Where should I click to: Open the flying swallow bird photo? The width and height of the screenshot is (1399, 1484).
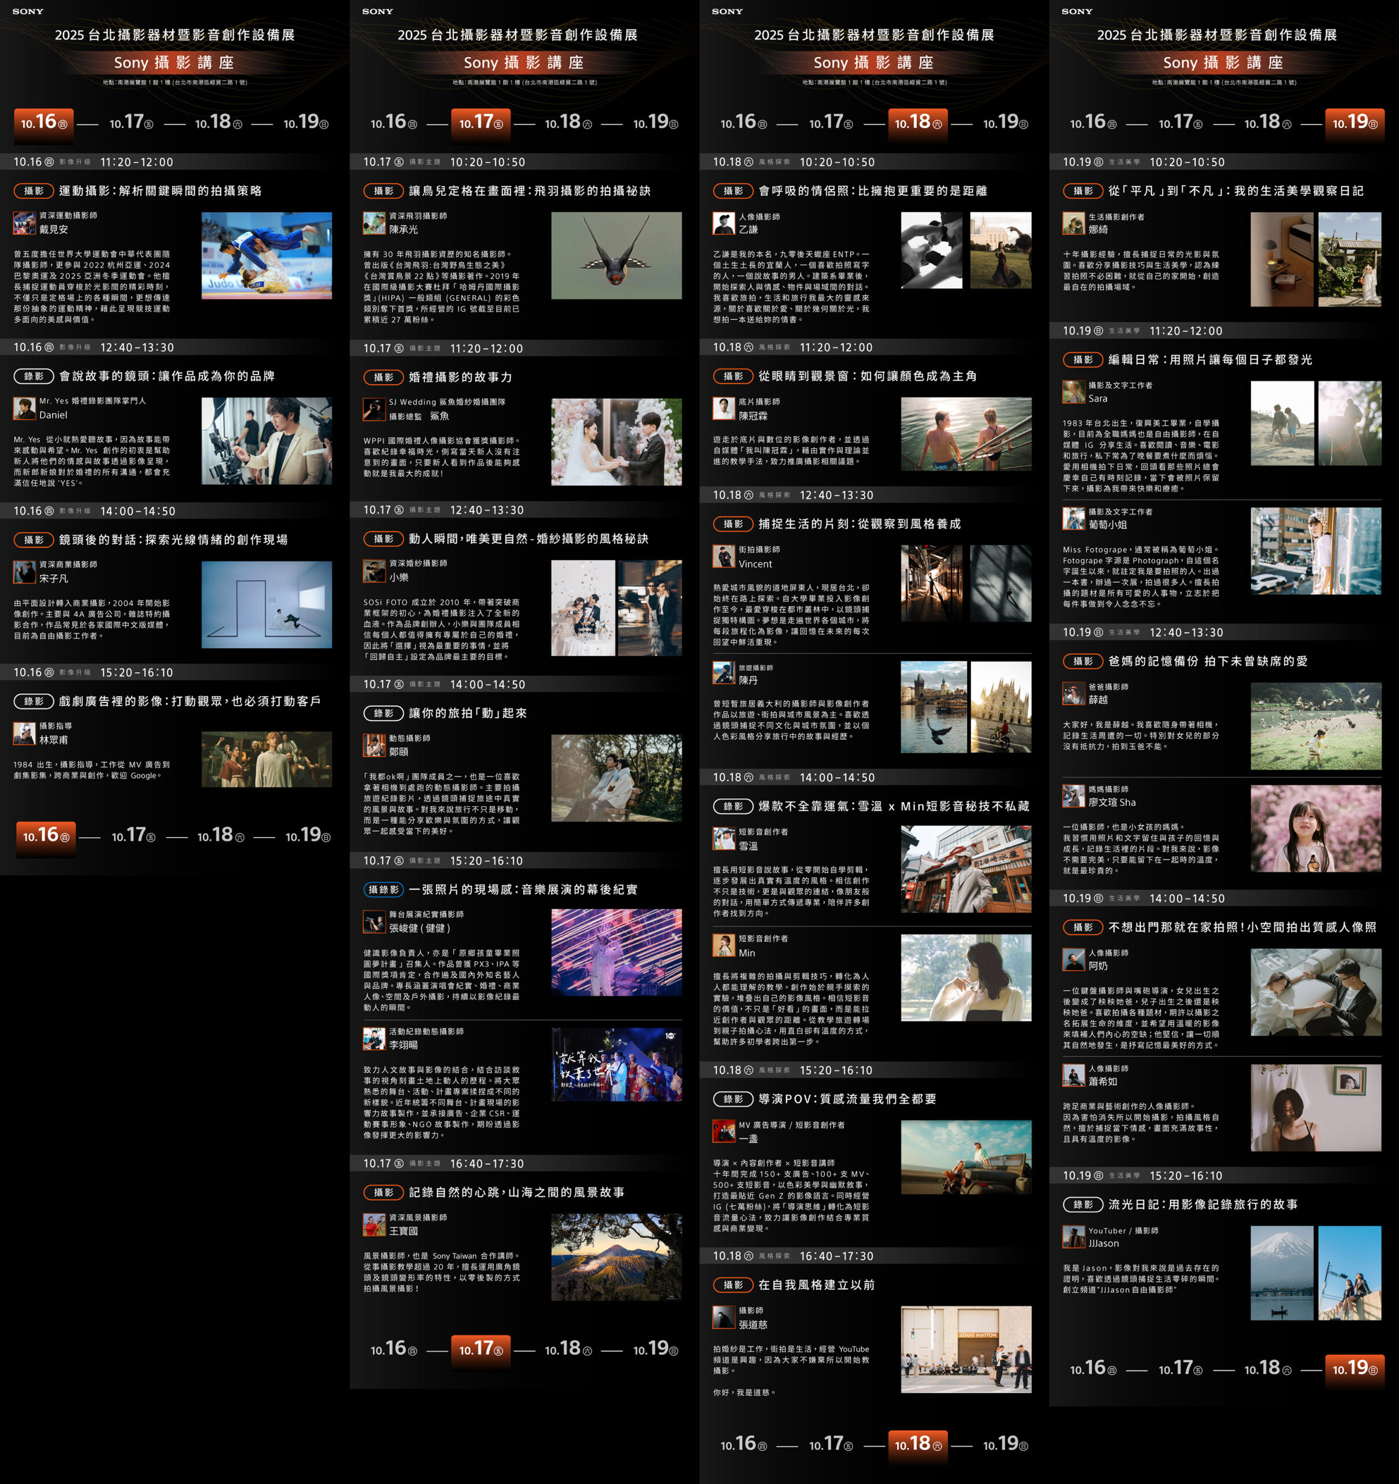pos(616,255)
